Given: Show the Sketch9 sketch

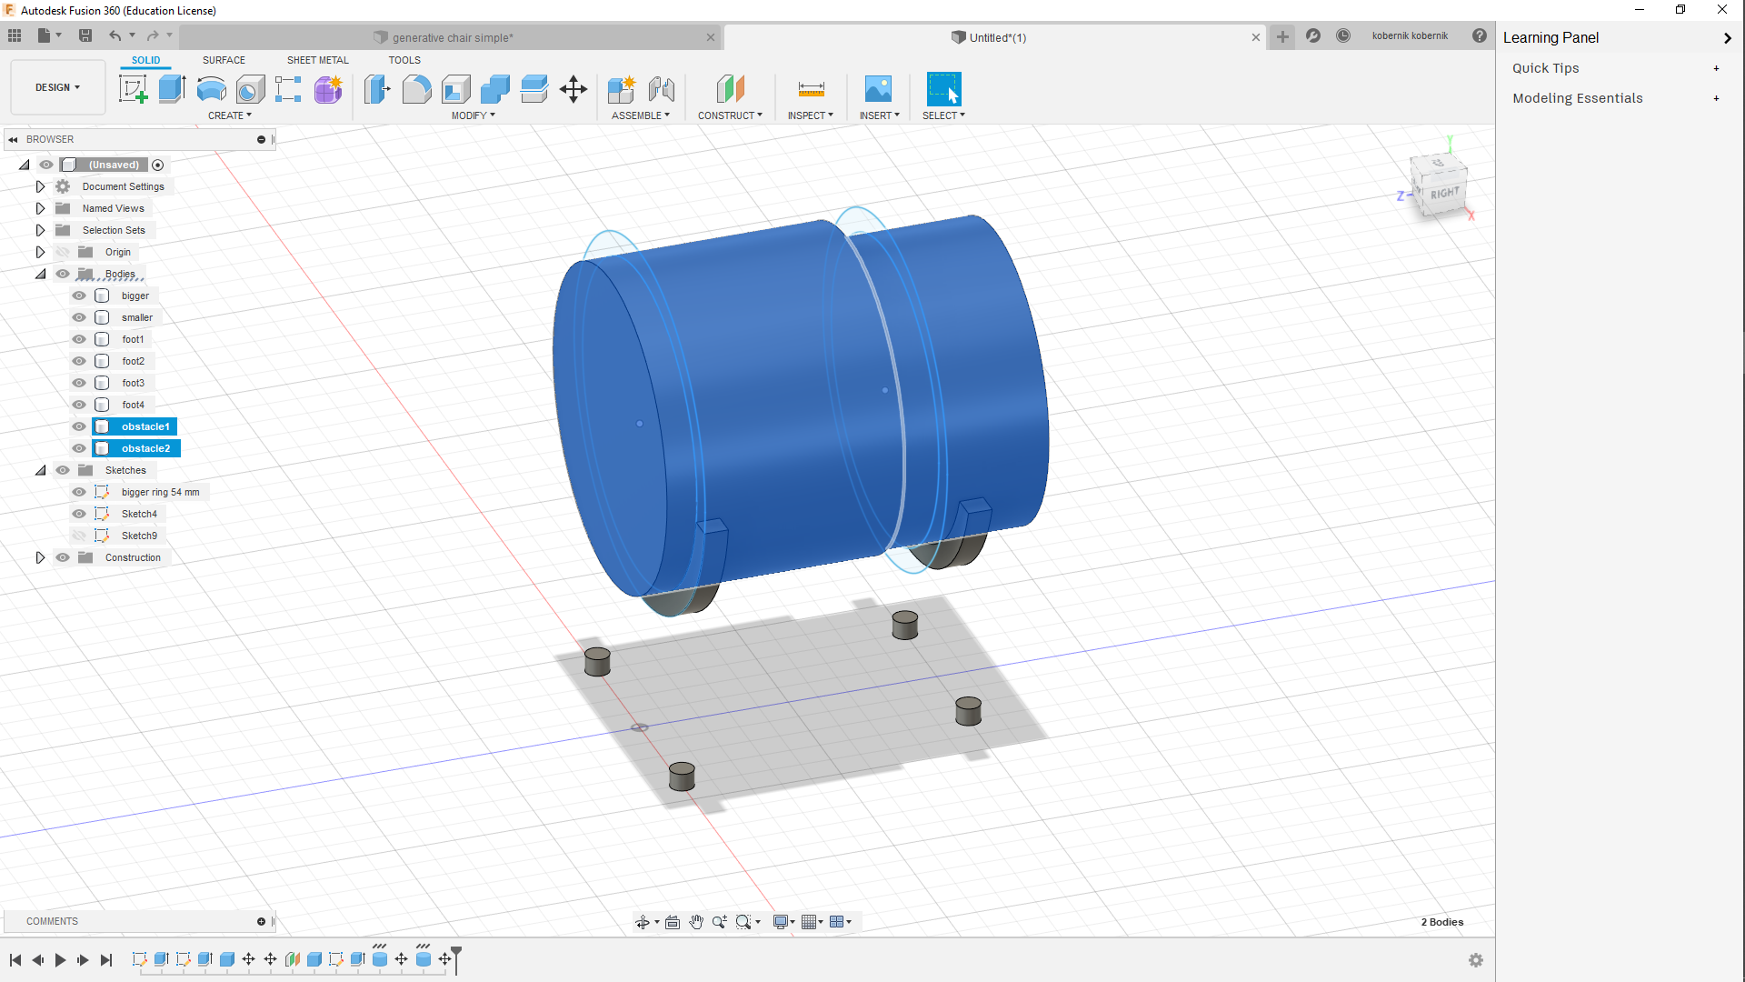Looking at the screenshot, I should 79,536.
